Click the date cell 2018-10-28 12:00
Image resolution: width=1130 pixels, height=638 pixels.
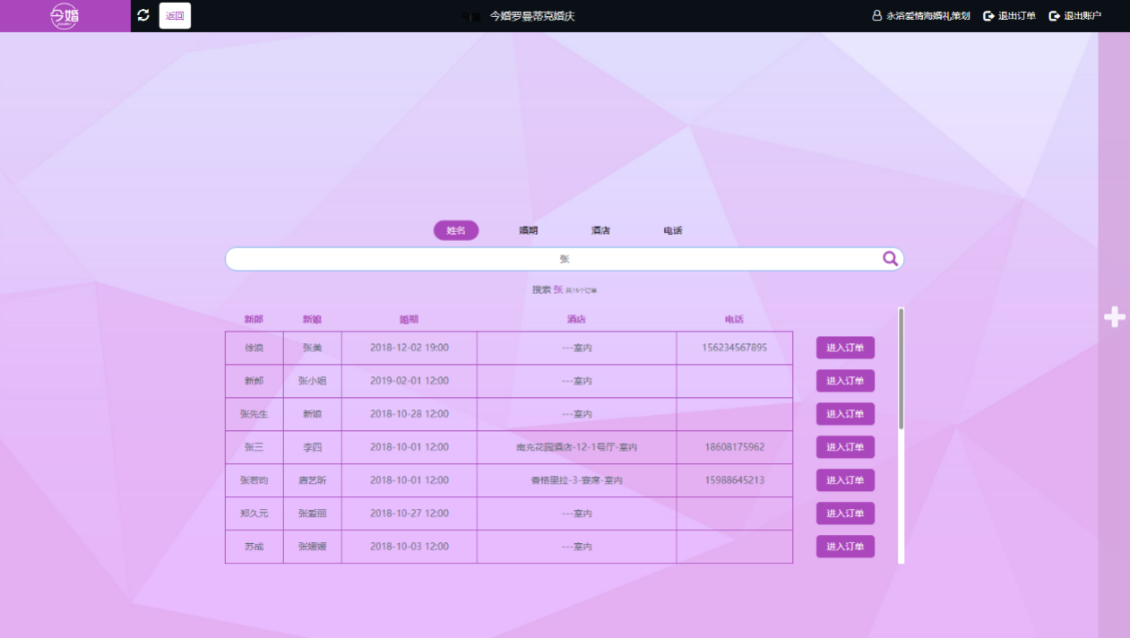click(410, 414)
